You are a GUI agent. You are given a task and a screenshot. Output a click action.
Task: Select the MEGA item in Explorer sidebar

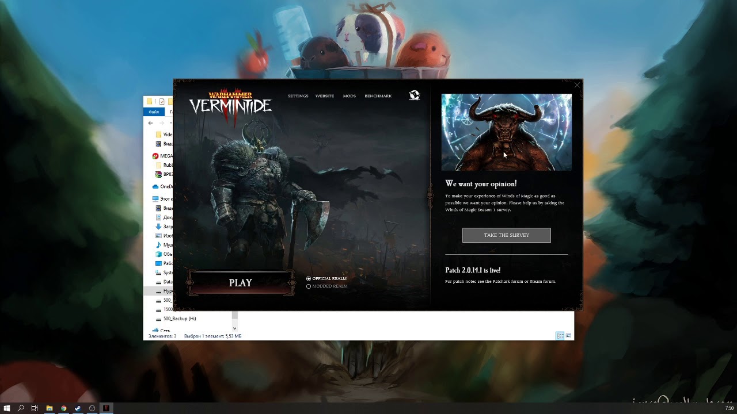162,156
